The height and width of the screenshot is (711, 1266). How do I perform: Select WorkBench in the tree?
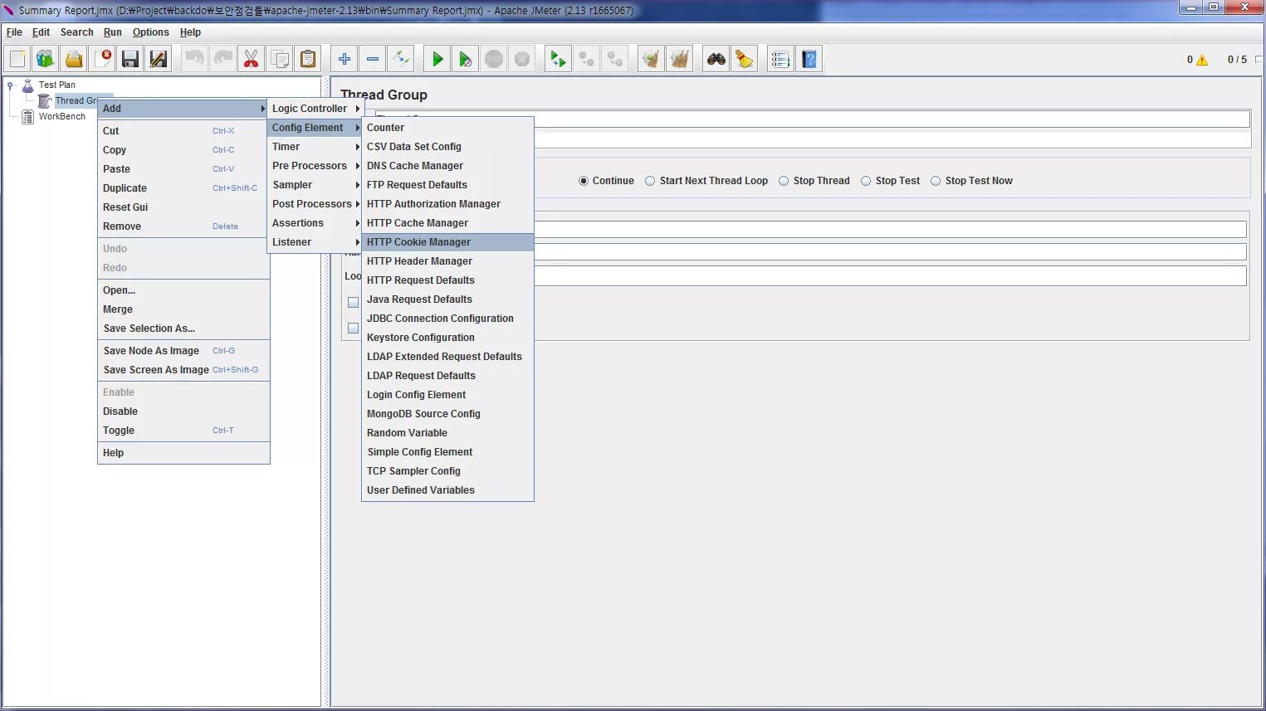pos(61,117)
